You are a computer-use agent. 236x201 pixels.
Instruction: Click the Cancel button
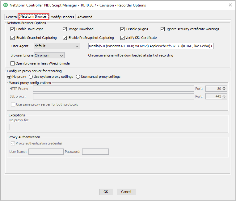tap(126, 192)
